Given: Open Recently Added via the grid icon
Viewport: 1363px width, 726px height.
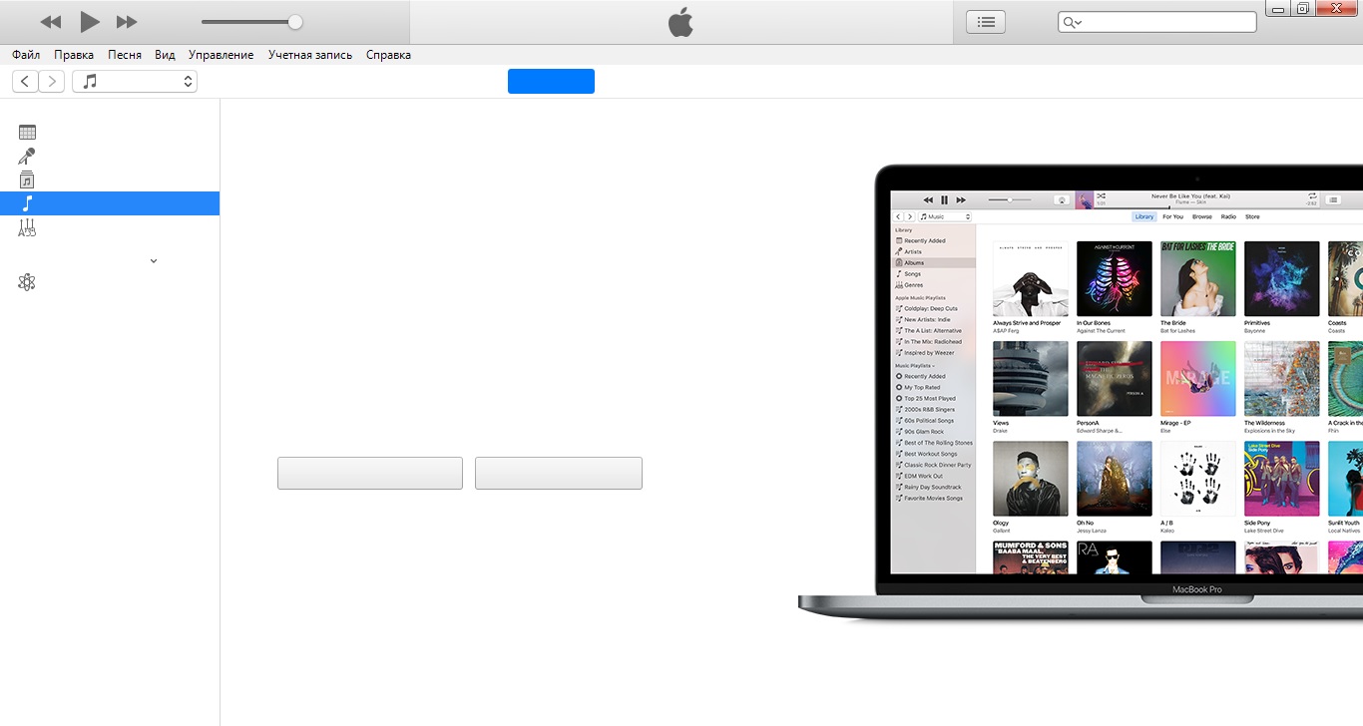Looking at the screenshot, I should coord(27,132).
